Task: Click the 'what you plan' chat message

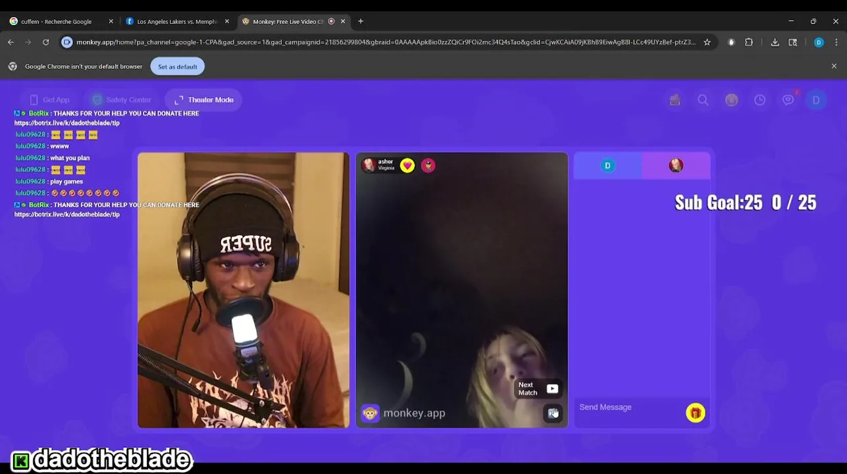Action: click(70, 158)
